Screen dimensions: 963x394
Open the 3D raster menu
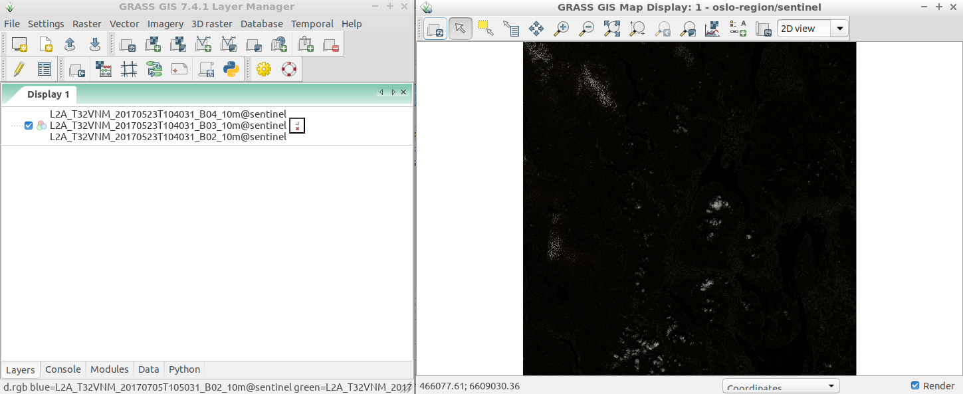coord(212,24)
